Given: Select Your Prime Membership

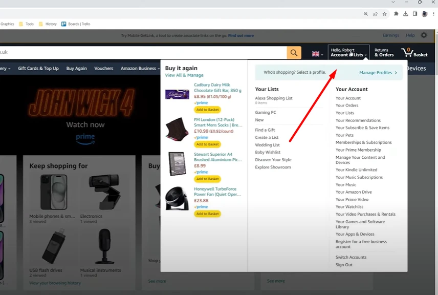Looking at the screenshot, I should coord(358,150).
